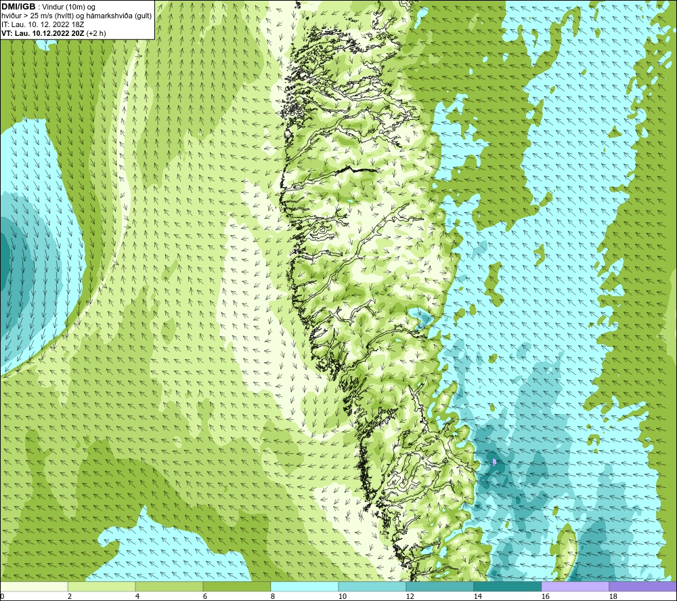Click the scale label '6'
The height and width of the screenshot is (601, 677).
pos(205,597)
